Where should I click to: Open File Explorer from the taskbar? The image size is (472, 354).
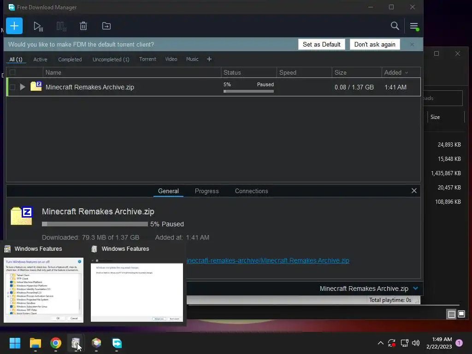35,343
